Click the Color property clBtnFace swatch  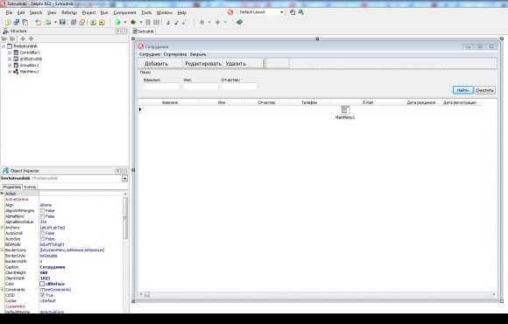(x=42, y=284)
